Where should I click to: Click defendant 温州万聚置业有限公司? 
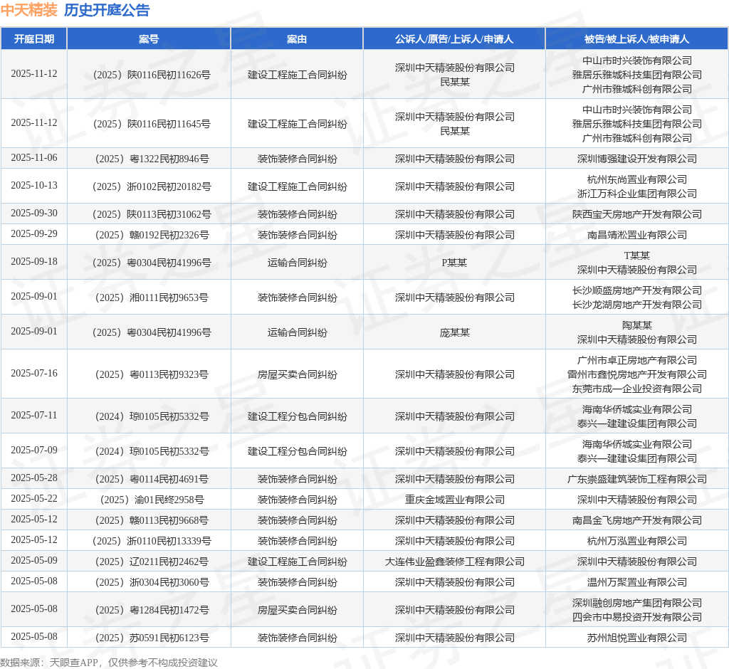click(x=637, y=582)
